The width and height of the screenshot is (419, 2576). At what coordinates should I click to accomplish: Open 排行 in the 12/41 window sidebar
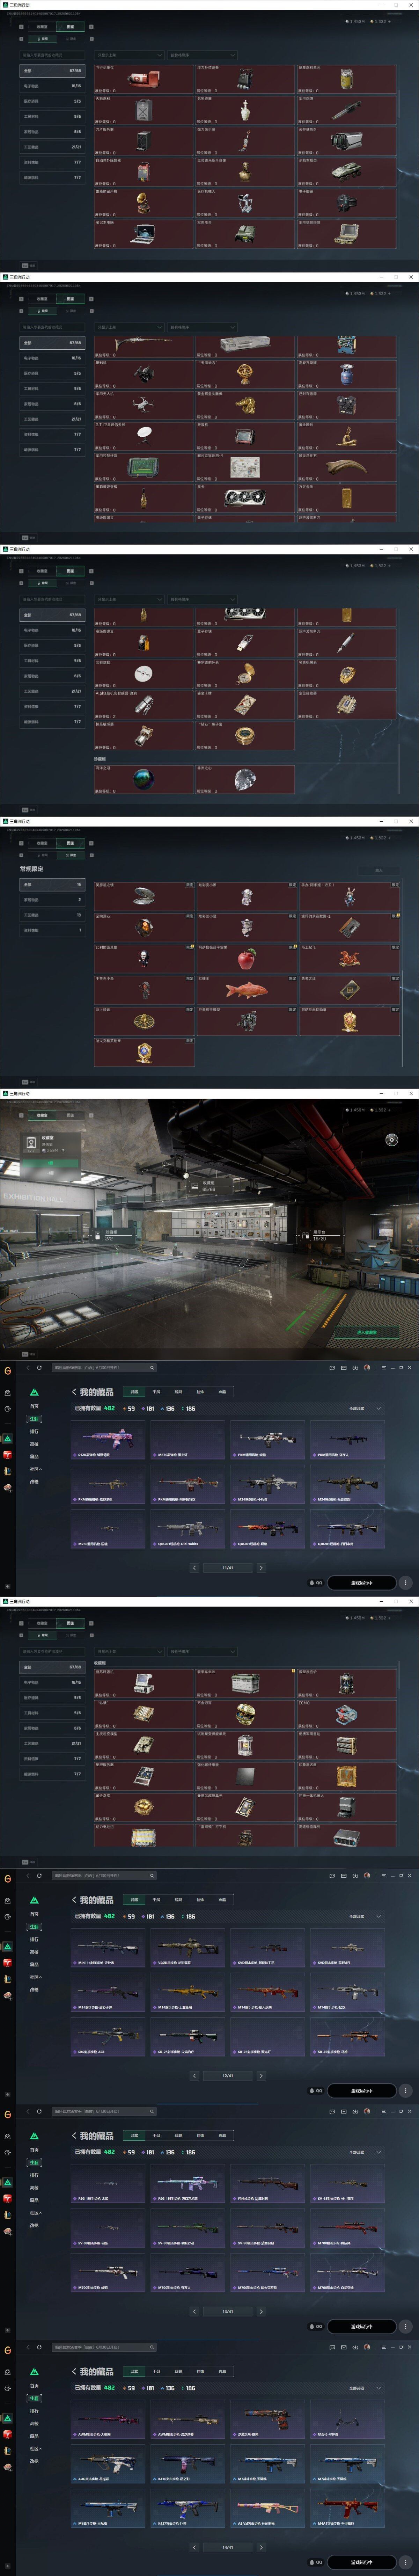pyautogui.click(x=34, y=1939)
